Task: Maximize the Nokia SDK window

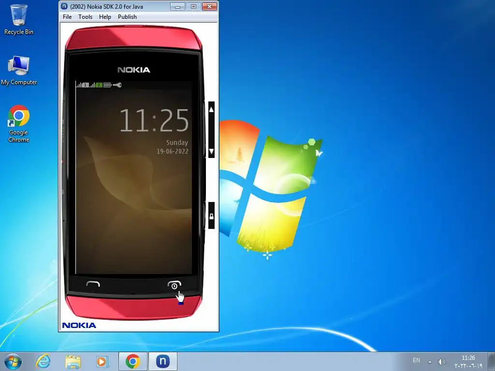Action: pos(193,7)
